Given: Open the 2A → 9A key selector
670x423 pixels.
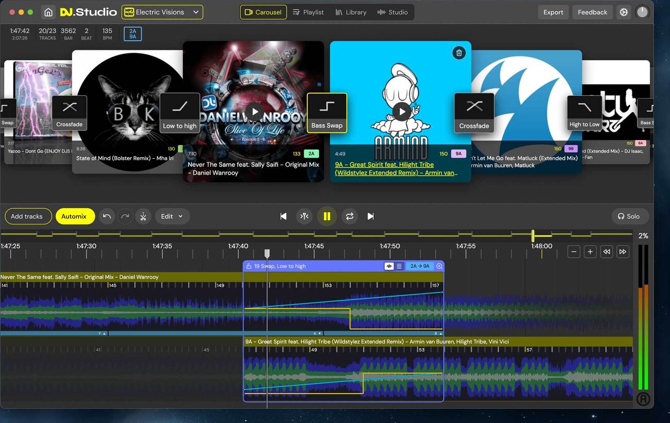Looking at the screenshot, I should 420,266.
